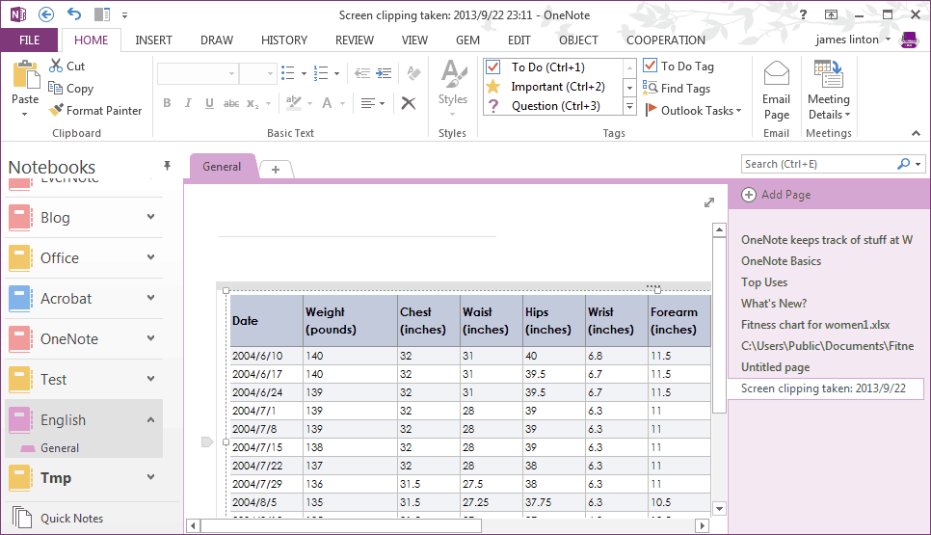Expand the OneNote notebook chevron
This screenshot has width=931, height=535.
tap(150, 338)
